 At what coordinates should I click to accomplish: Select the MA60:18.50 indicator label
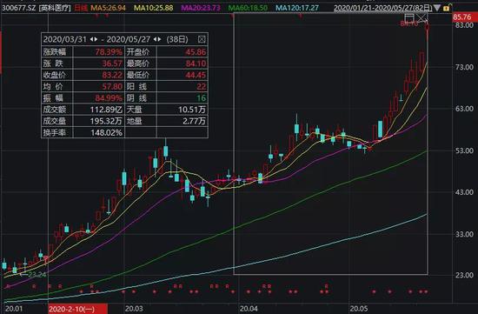point(248,8)
